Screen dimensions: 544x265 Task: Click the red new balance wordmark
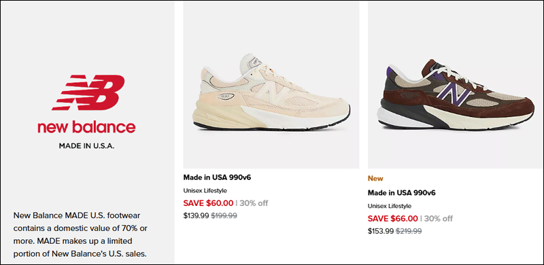tap(86, 126)
